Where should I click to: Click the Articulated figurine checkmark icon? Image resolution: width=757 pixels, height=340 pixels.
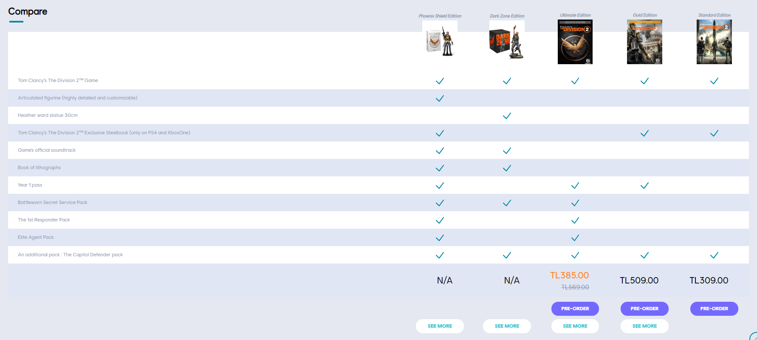pyautogui.click(x=440, y=98)
